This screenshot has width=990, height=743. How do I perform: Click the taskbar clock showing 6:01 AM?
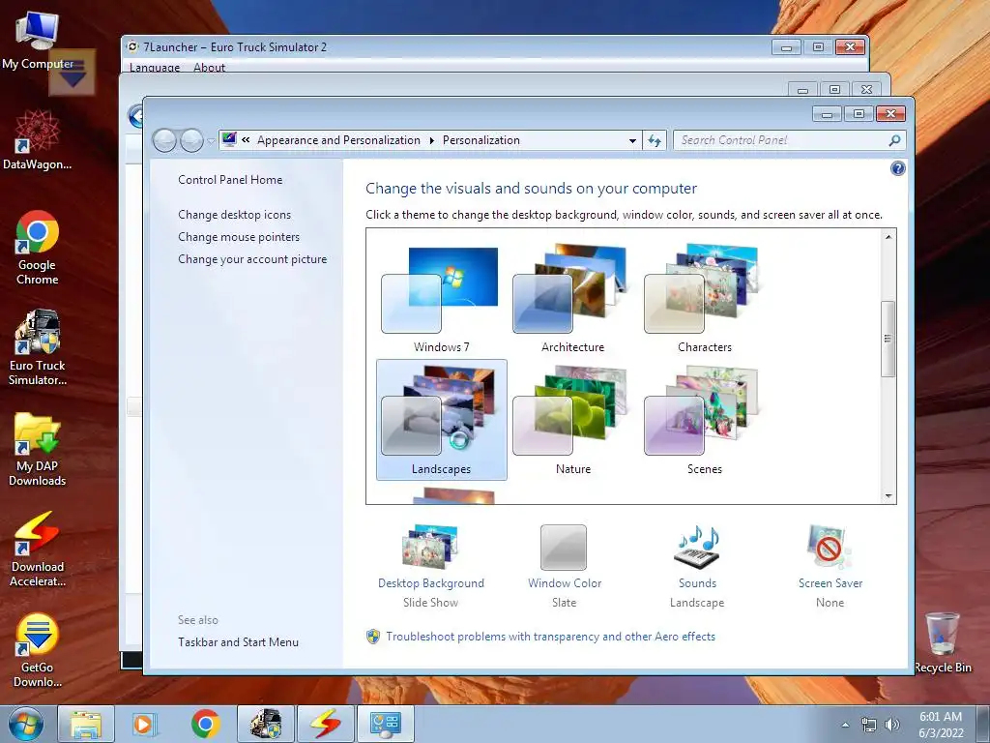pyautogui.click(x=941, y=725)
